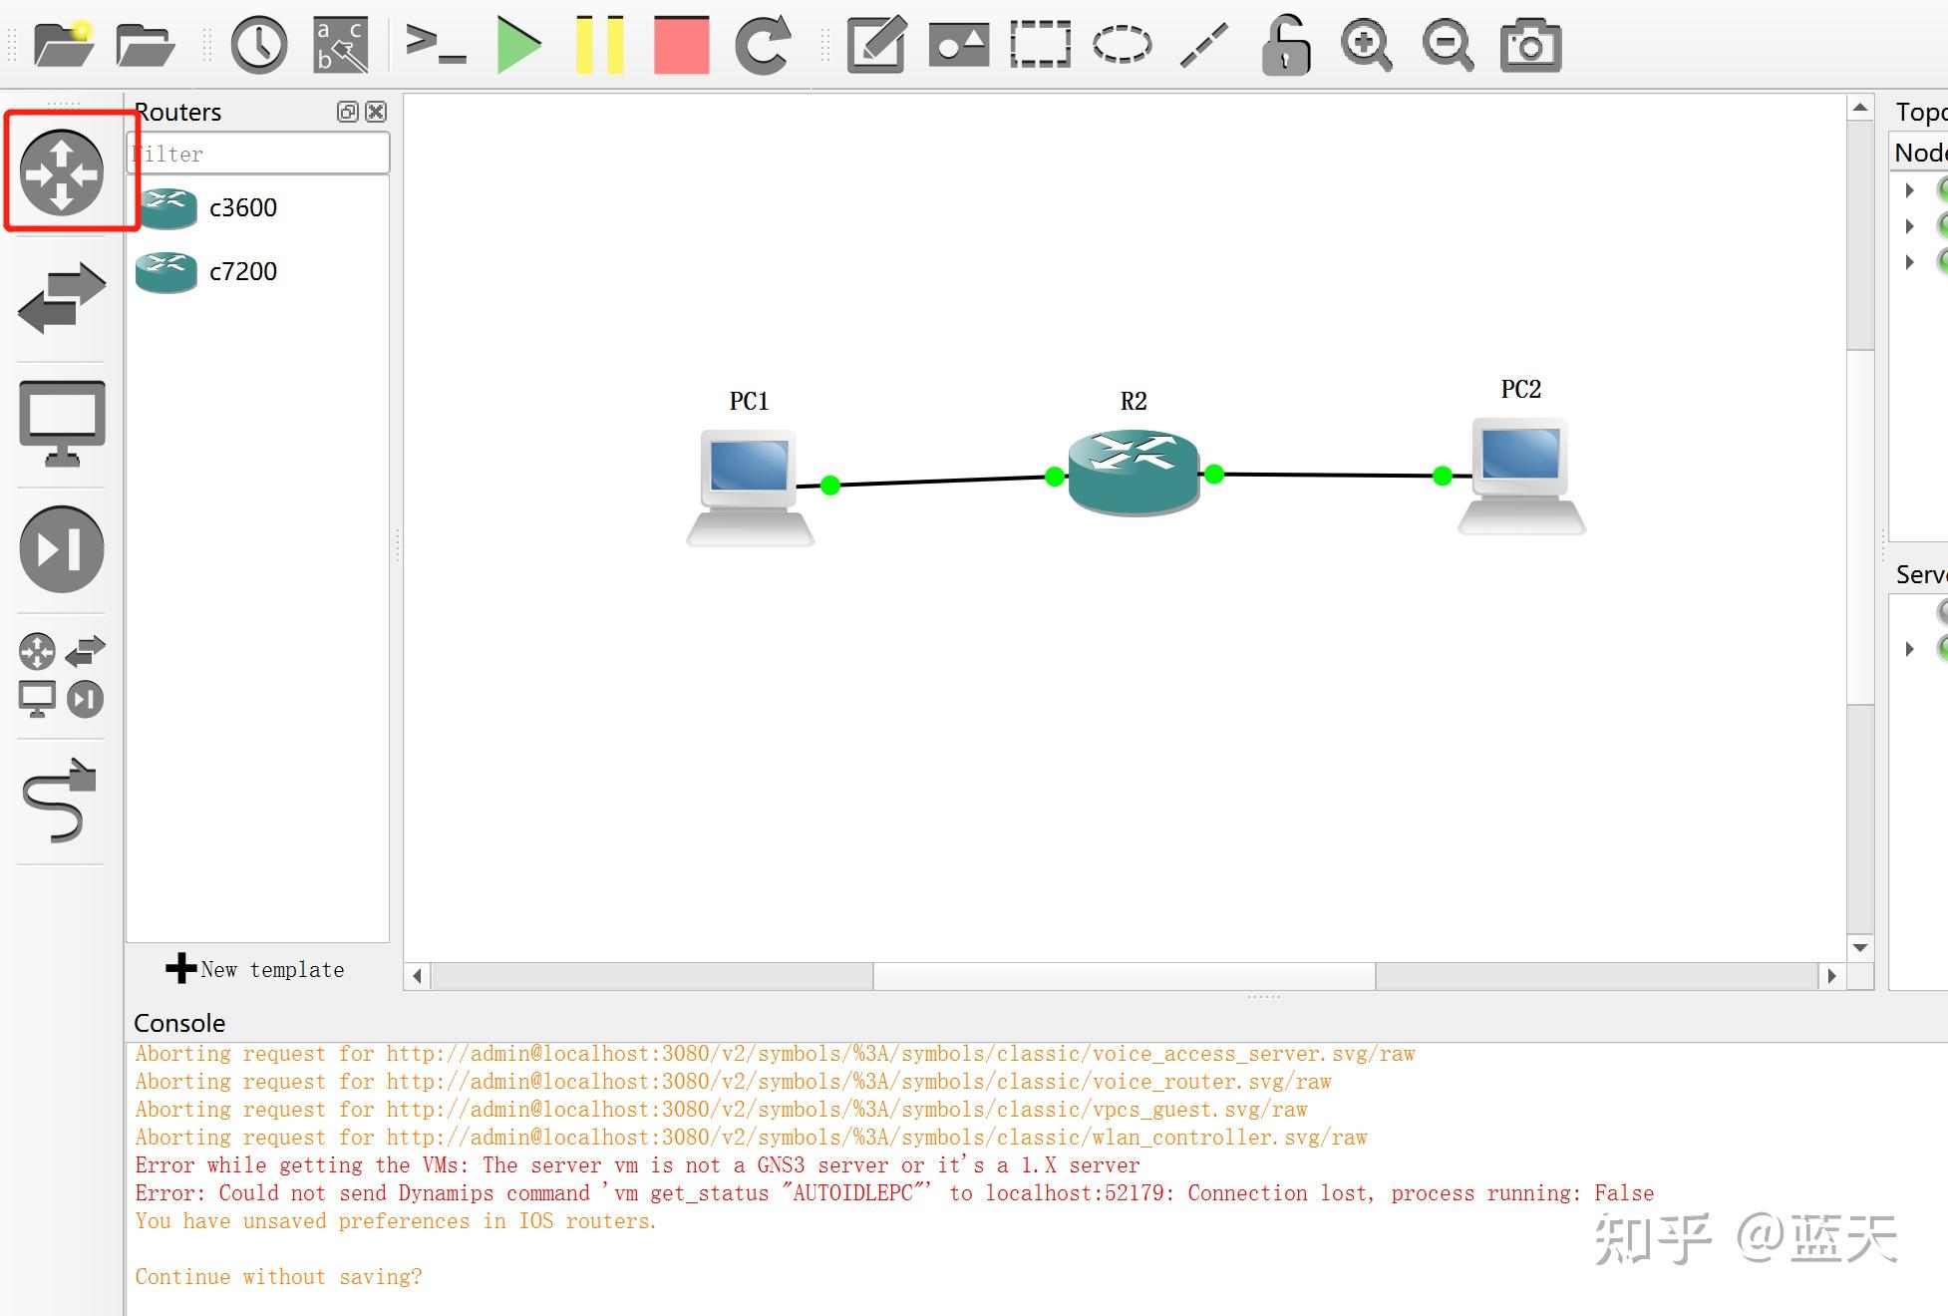This screenshot has width=1948, height=1316.
Task: Expand first node in topology summary
Action: pyautogui.click(x=1909, y=189)
